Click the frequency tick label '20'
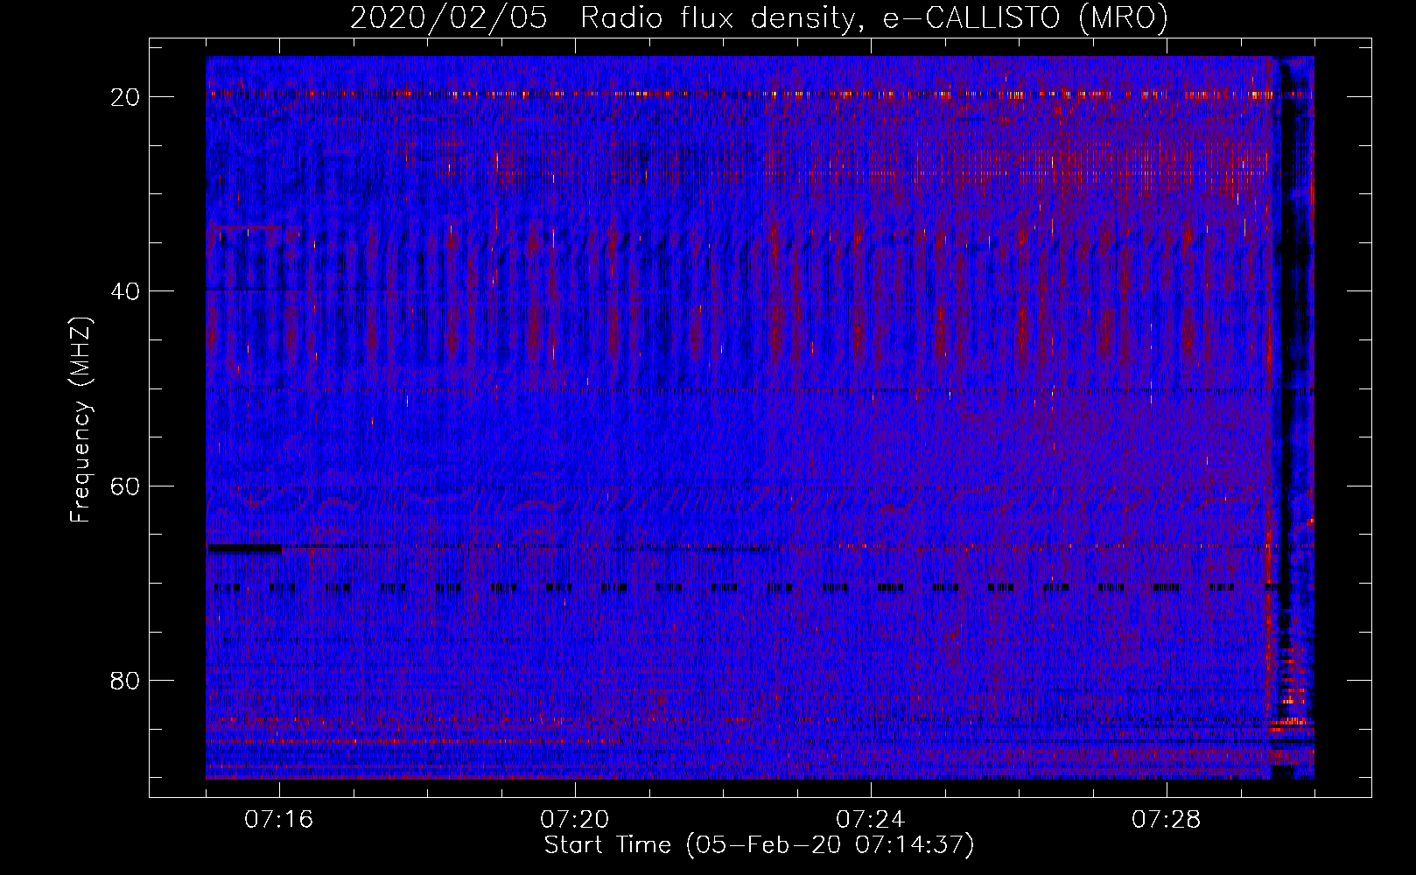 (126, 96)
